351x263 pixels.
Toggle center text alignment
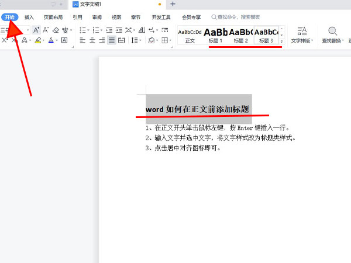(x=92, y=40)
